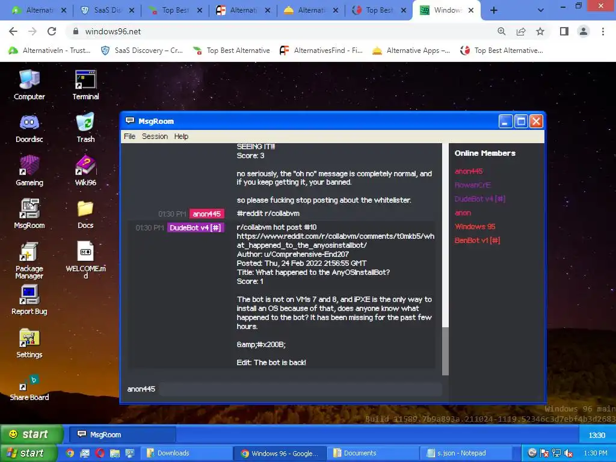The height and width of the screenshot is (462, 616).
Task: Open the Session menu in MsgRoom
Action: pos(155,137)
